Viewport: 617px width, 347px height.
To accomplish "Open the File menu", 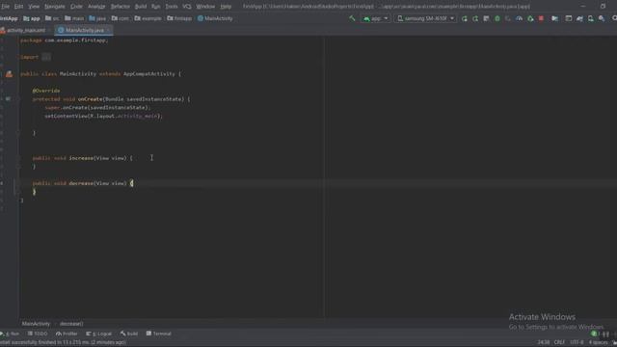I will tap(5, 7).
